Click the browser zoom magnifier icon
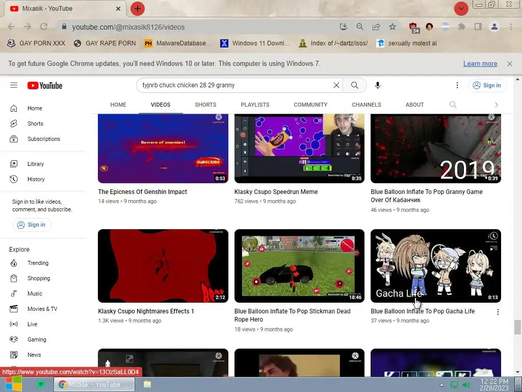The width and height of the screenshot is (522, 392). point(359,27)
